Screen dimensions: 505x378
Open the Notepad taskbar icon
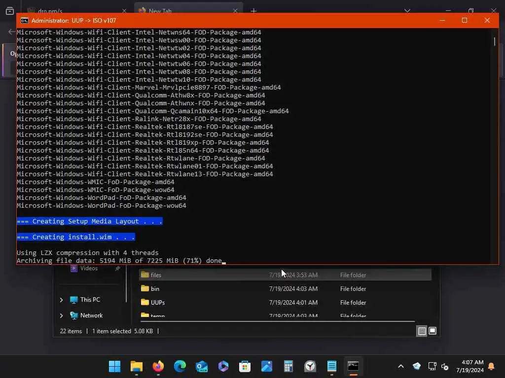click(332, 366)
